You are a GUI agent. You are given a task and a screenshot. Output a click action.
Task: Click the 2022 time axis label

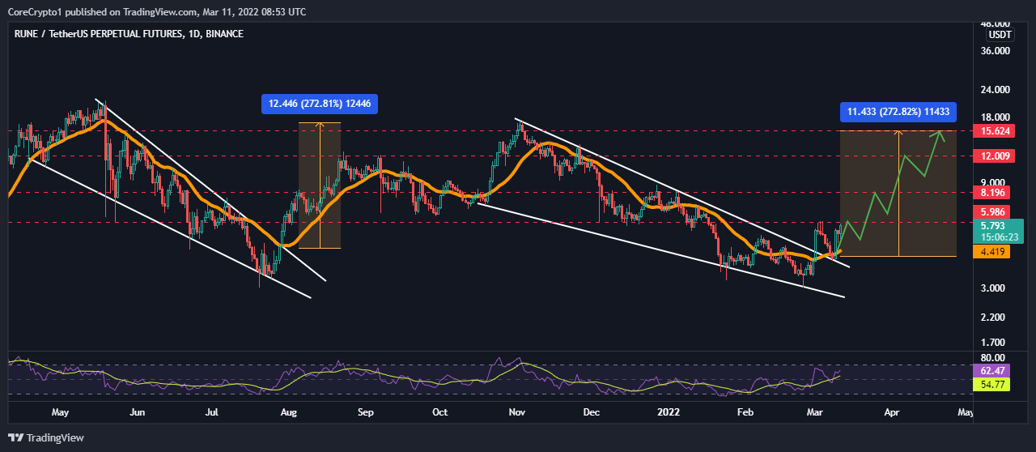pos(669,412)
